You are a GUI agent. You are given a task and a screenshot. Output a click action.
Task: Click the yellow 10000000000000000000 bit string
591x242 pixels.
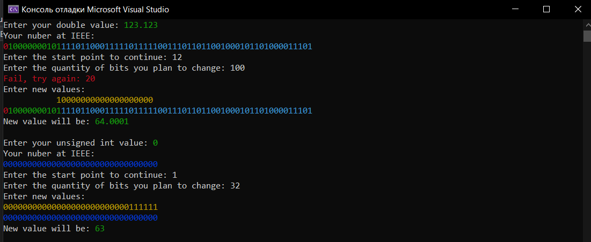(x=105, y=100)
